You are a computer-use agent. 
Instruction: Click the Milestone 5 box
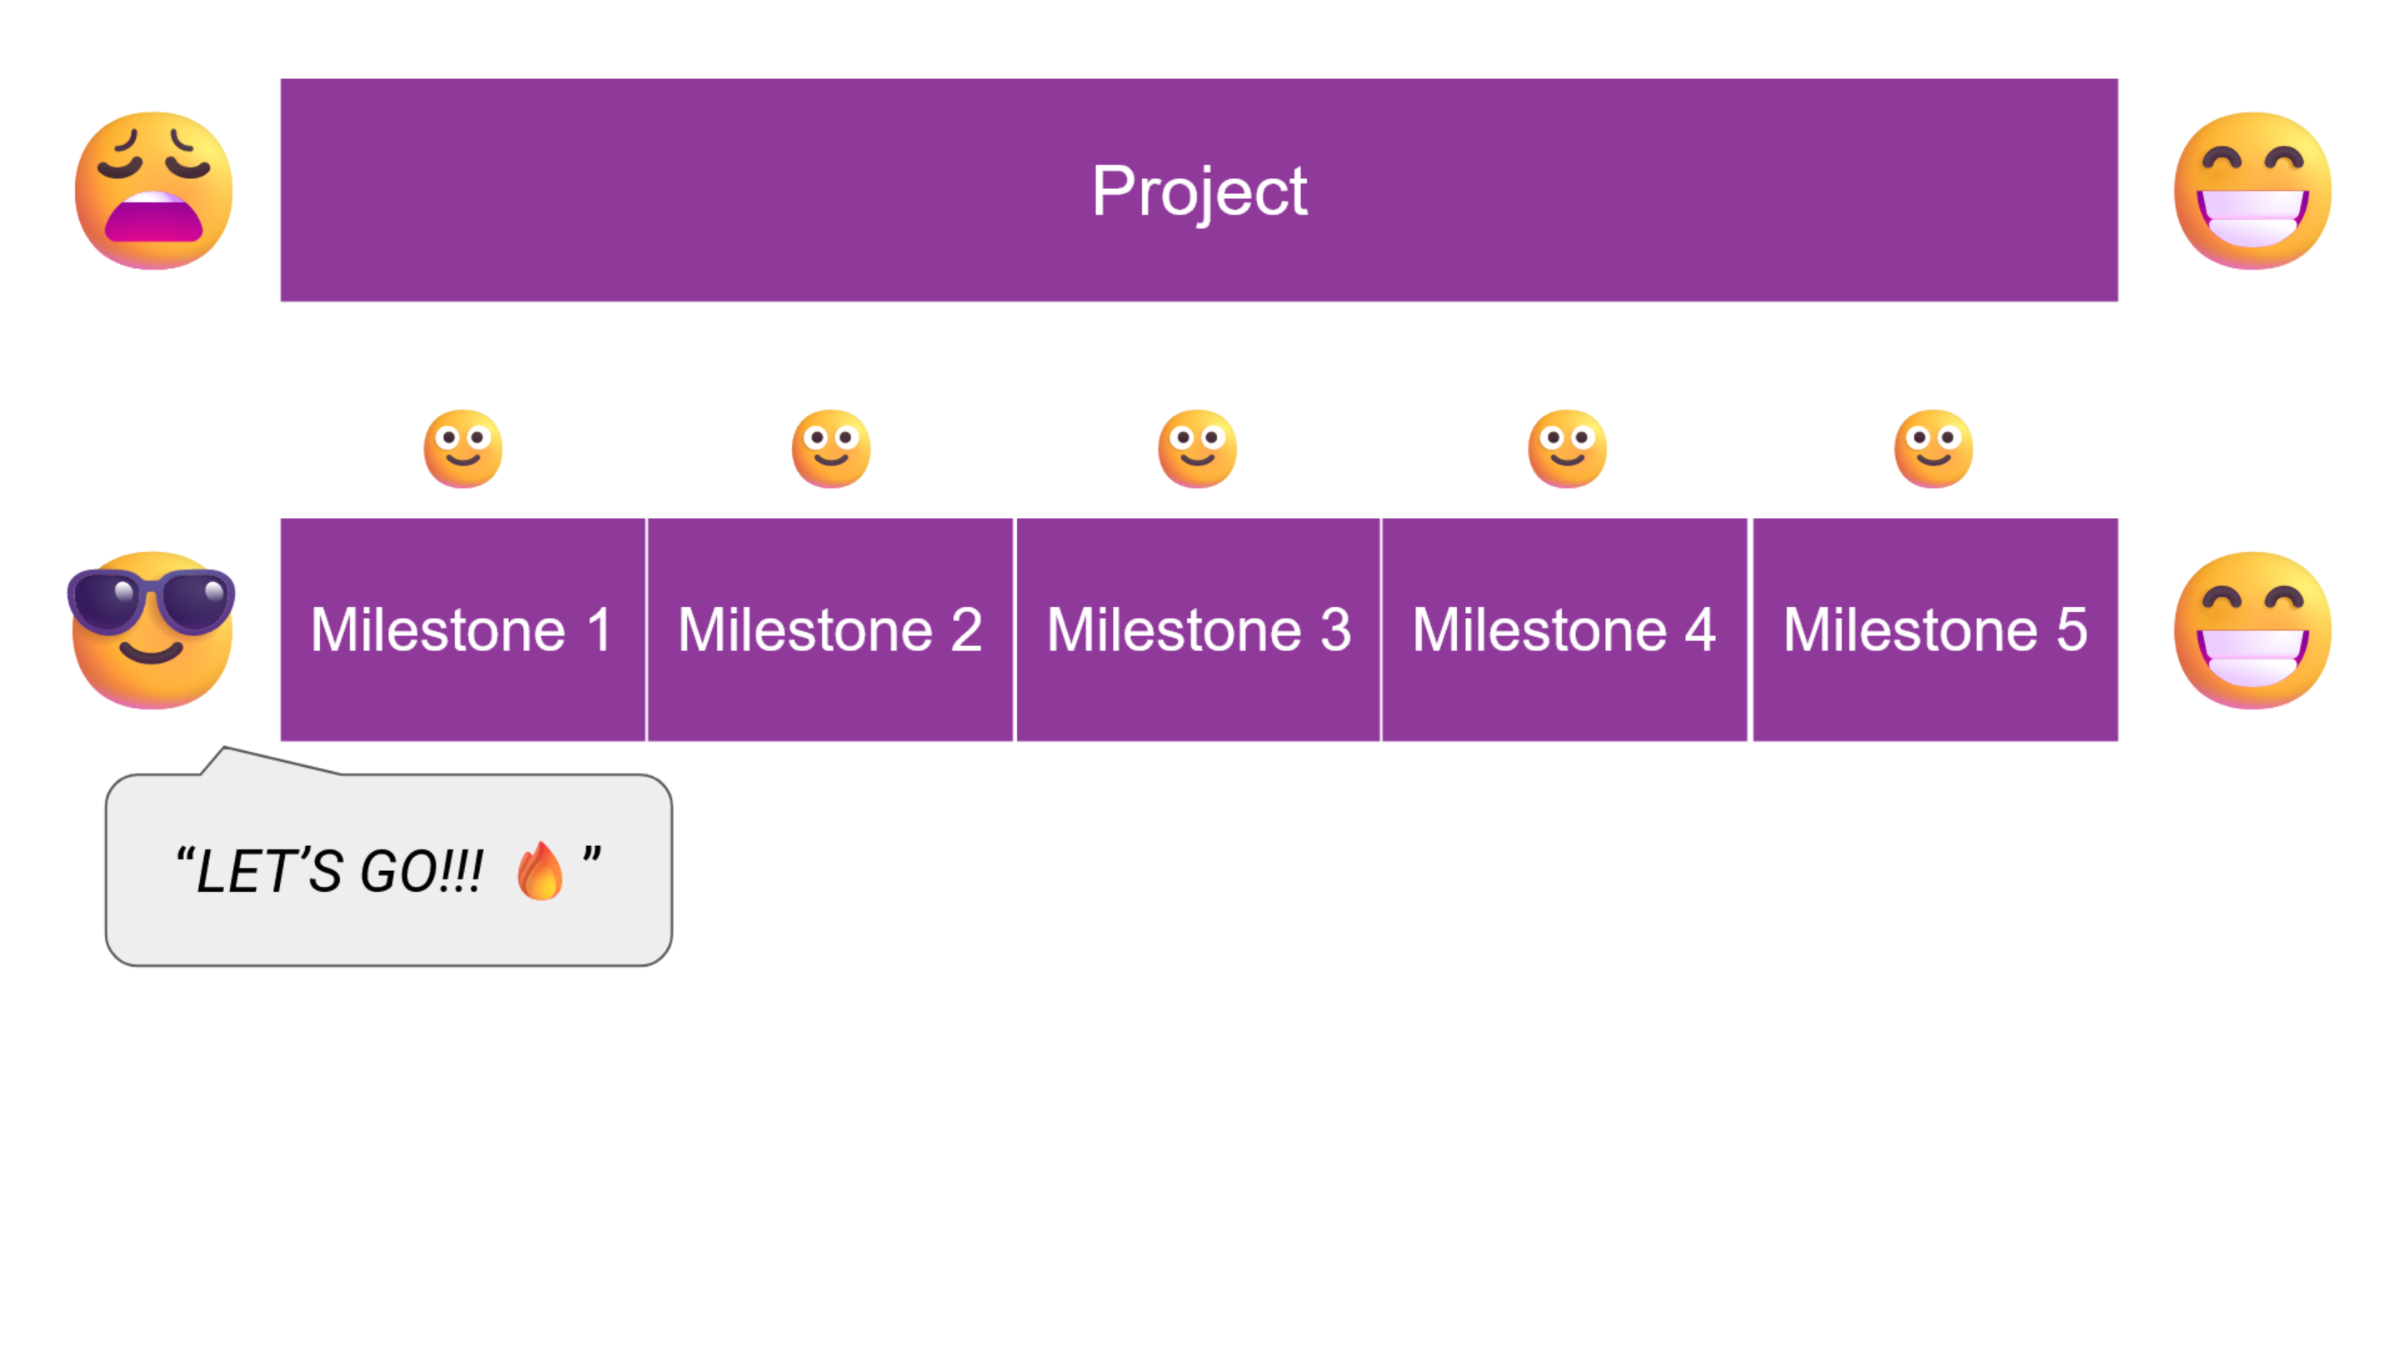point(1935,630)
